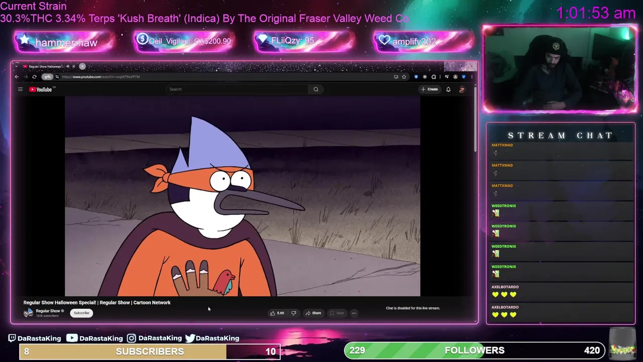Open a new browser tab with plus button
643x362 pixels.
tap(82, 66)
